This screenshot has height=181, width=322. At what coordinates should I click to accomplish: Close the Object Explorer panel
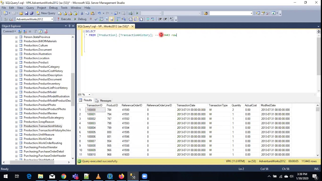pyautogui.click(x=73, y=26)
